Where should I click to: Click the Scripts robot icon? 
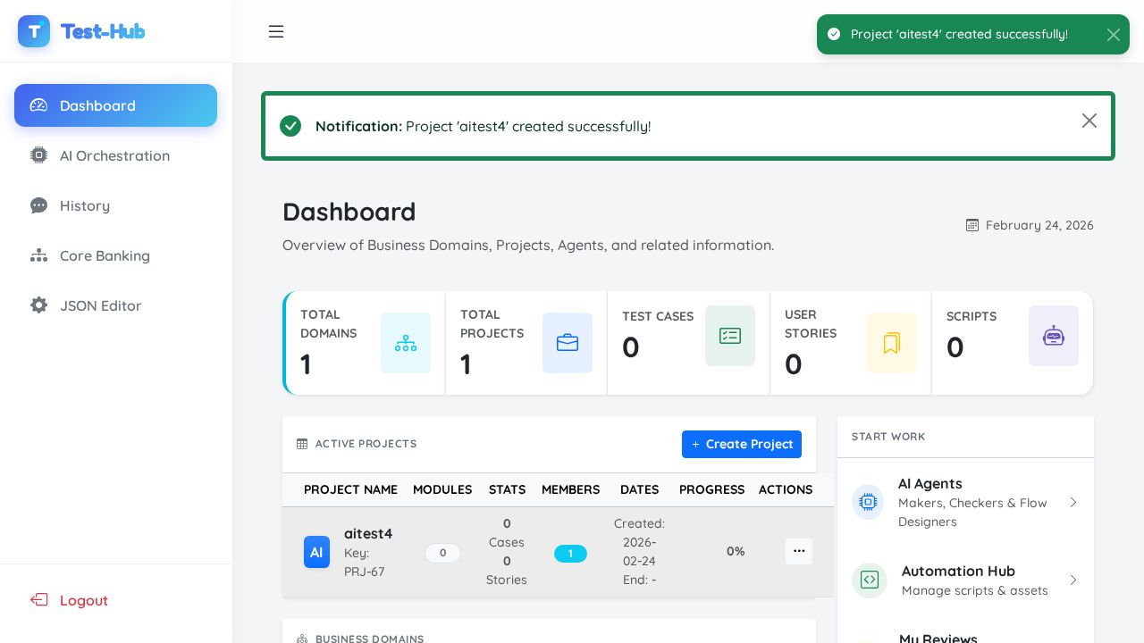click(1054, 336)
